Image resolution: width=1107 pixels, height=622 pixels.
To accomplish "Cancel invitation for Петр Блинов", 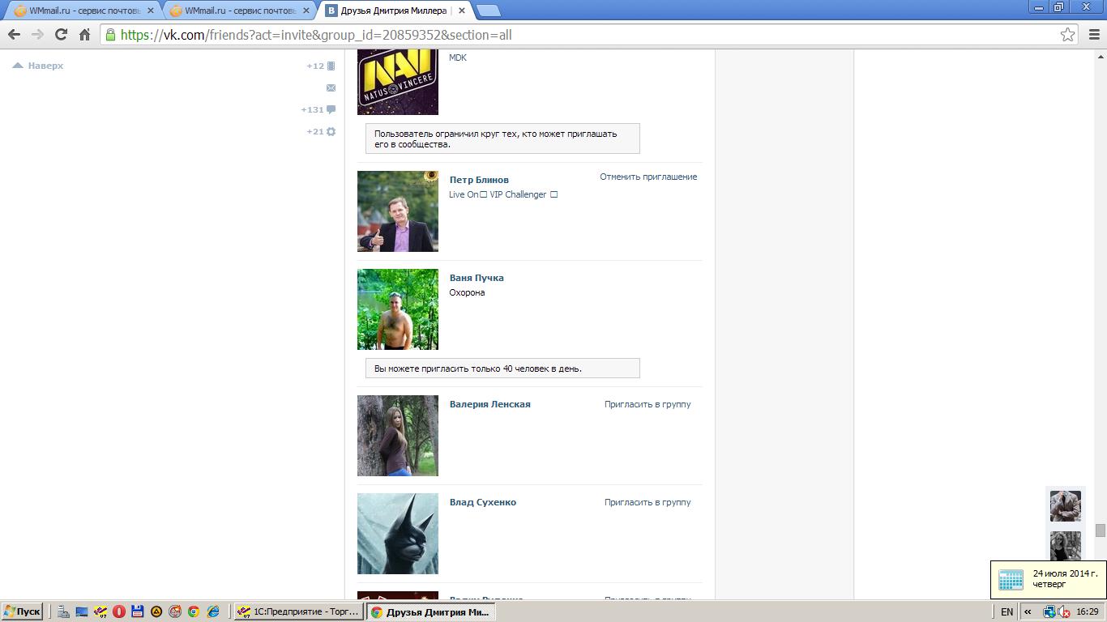I will 648,177.
